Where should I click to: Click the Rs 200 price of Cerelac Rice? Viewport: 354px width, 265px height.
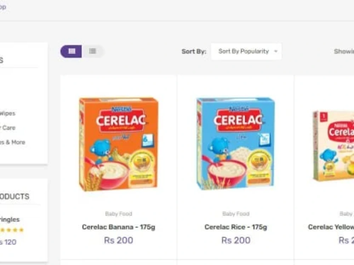point(236,240)
